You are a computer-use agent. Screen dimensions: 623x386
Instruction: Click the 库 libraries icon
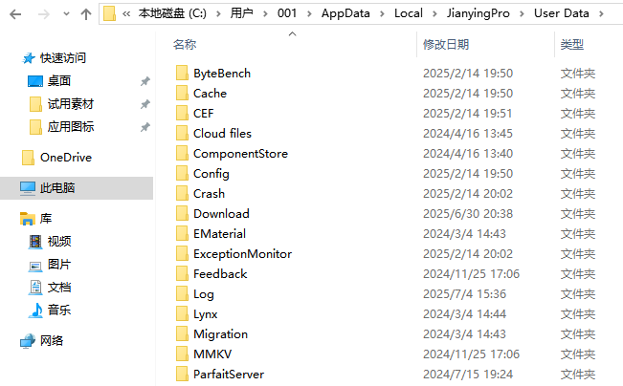[x=28, y=219]
